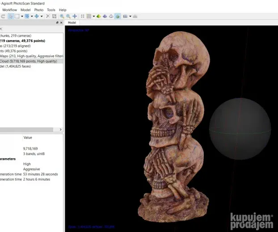278x232 pixels.
Task: Select the Navigation pointer tool
Action: [11, 17]
